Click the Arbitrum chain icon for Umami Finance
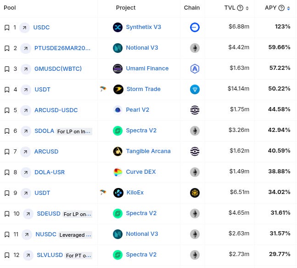297x268 pixels. coord(195,68)
